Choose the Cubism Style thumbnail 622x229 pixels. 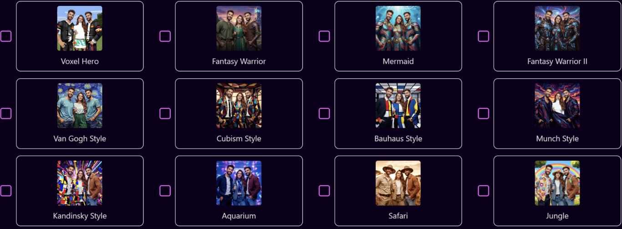click(239, 106)
